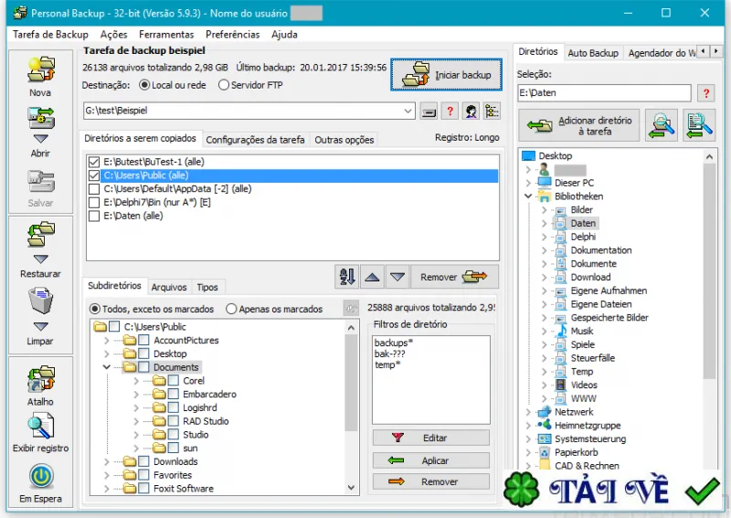This screenshot has height=518, width=731.
Task: Click the Musik library icon in tree
Action: click(561, 331)
